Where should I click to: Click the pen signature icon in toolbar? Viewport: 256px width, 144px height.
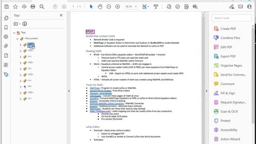(232, 6)
